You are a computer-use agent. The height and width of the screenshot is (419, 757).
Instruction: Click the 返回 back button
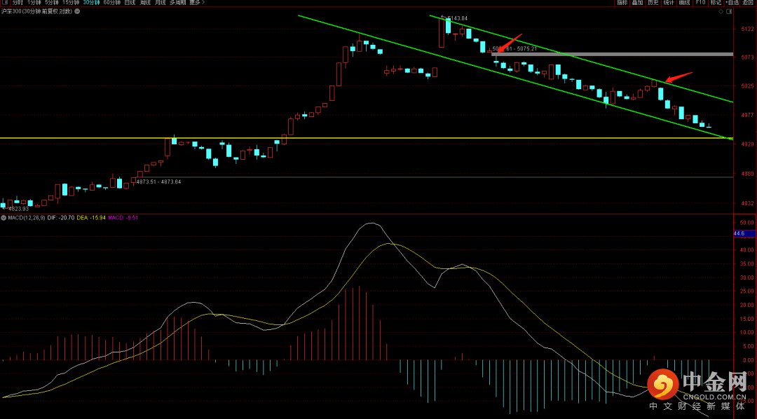click(748, 3)
